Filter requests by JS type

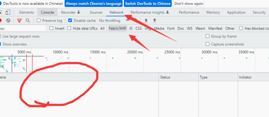(131, 29)
